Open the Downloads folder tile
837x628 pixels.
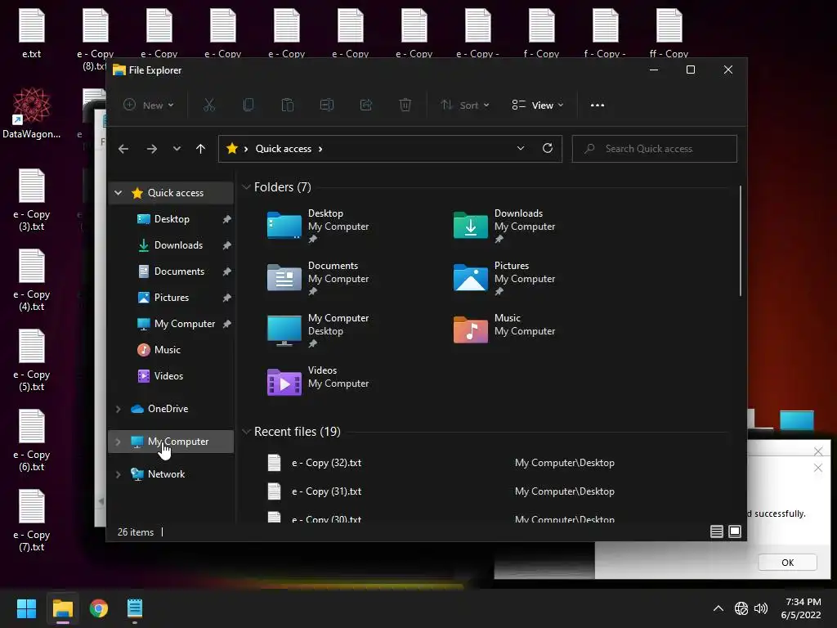pos(505,227)
